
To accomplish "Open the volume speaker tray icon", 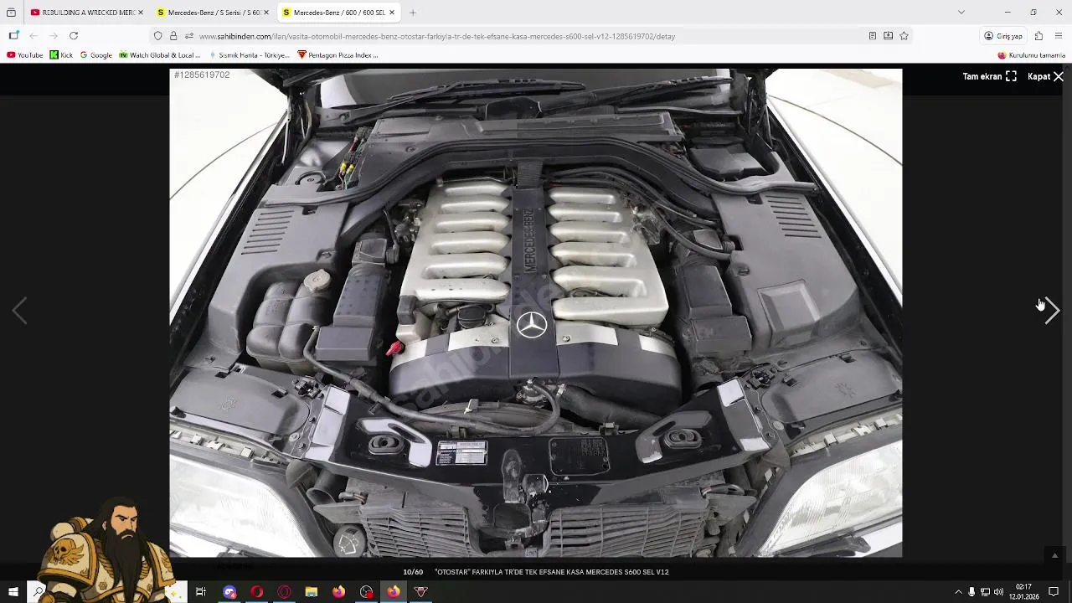I will [998, 592].
